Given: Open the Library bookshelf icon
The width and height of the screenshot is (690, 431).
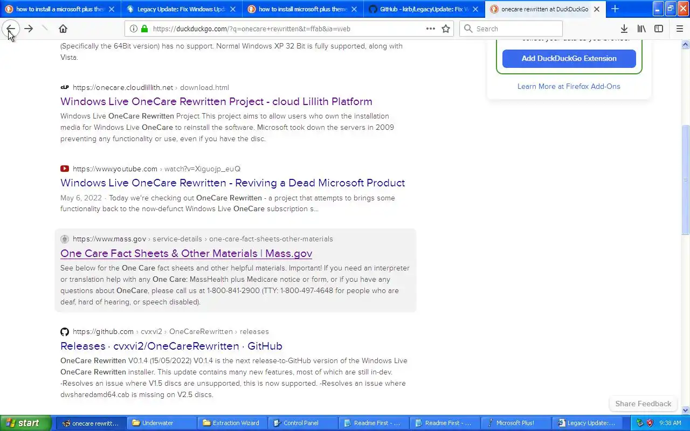Looking at the screenshot, I should [x=641, y=29].
